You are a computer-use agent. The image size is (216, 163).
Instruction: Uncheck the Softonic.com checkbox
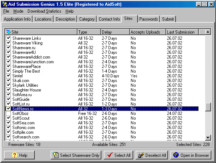pyautogui.click(x=9, y=127)
